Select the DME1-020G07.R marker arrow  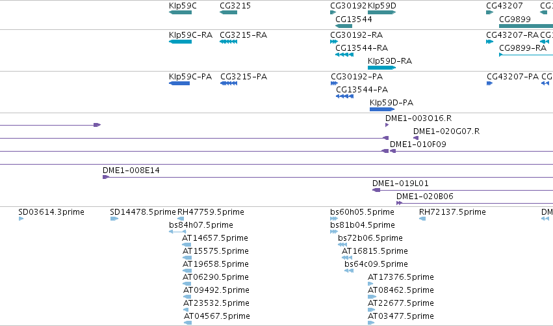[x=416, y=138]
